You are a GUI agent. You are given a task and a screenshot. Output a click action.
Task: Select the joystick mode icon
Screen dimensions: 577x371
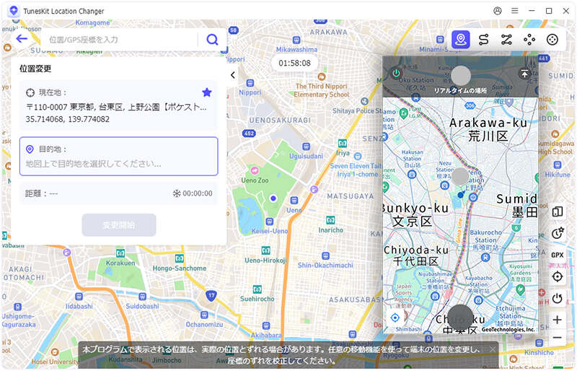tap(552, 40)
